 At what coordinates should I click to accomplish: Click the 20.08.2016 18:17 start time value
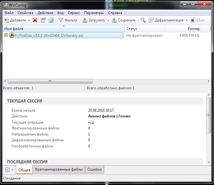coord(101,110)
